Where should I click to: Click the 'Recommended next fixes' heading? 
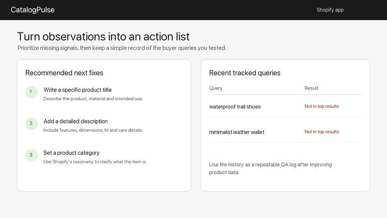64,73
